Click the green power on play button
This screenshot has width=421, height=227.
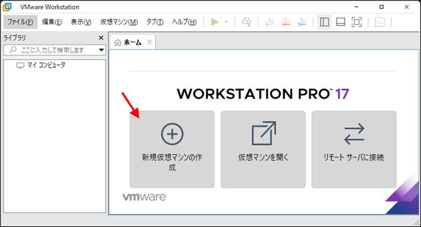(215, 22)
